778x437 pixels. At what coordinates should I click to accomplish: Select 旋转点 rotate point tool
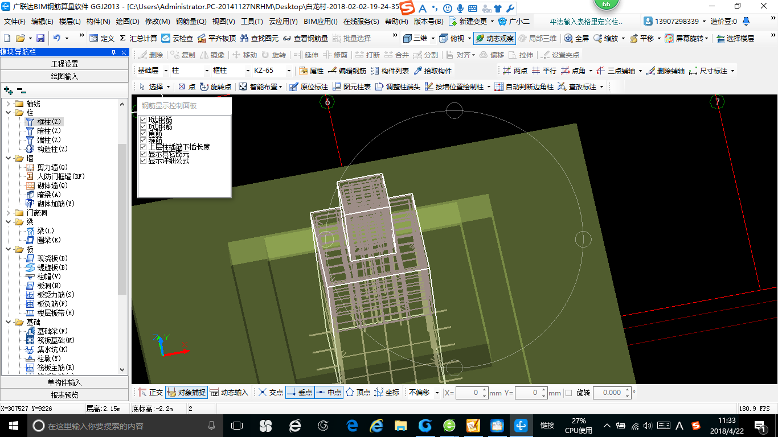(216, 86)
